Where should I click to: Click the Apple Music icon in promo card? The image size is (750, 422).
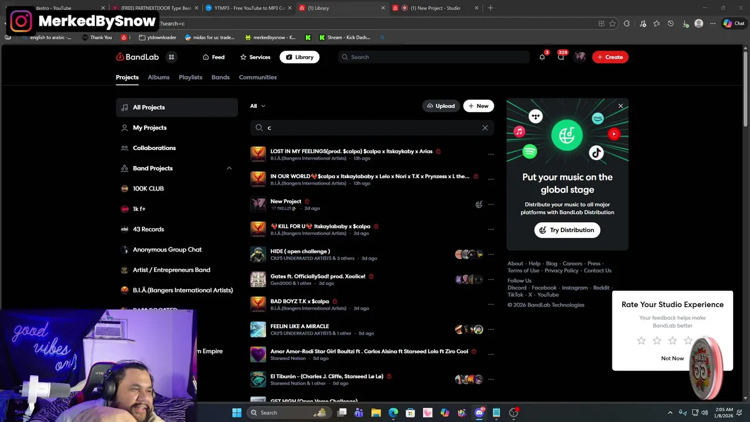click(519, 132)
